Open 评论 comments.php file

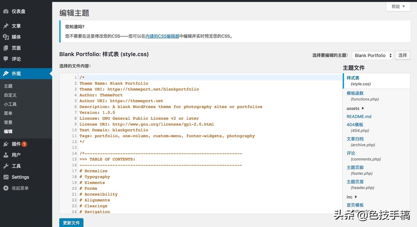pyautogui.click(x=364, y=156)
